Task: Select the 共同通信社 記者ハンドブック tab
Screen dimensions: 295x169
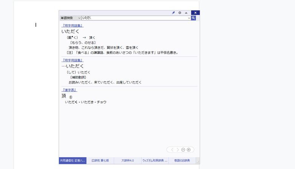Action: (x=73, y=161)
